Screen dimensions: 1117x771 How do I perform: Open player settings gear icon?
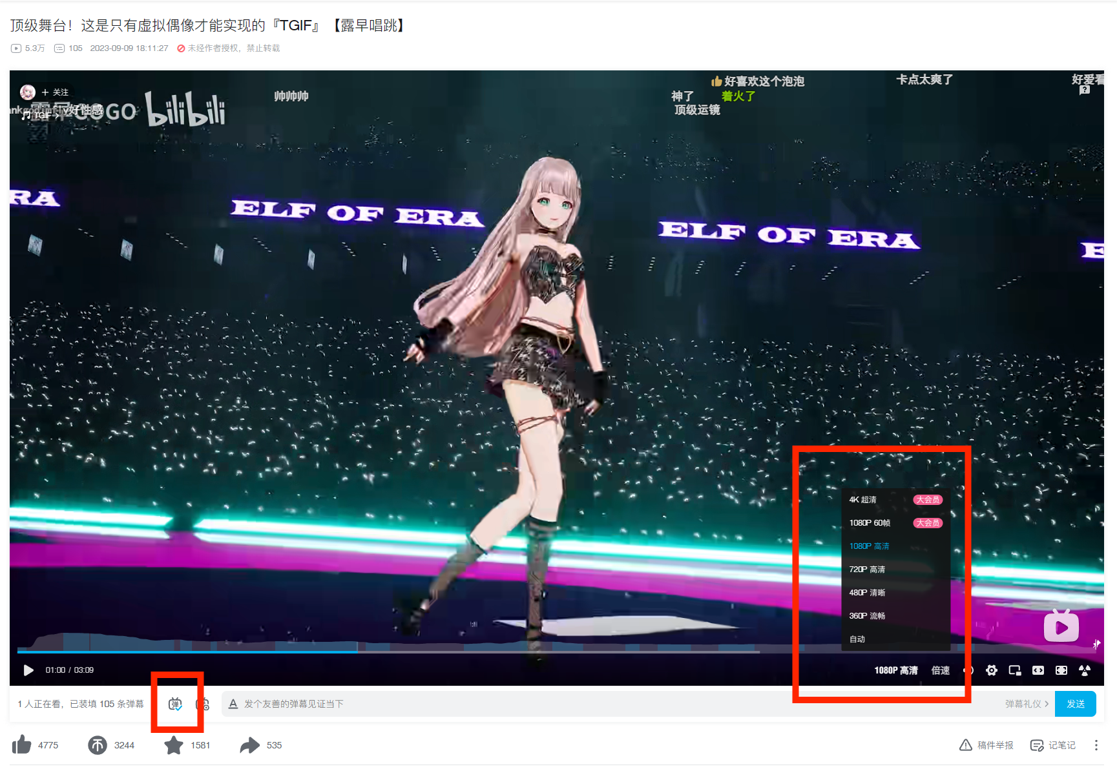992,670
